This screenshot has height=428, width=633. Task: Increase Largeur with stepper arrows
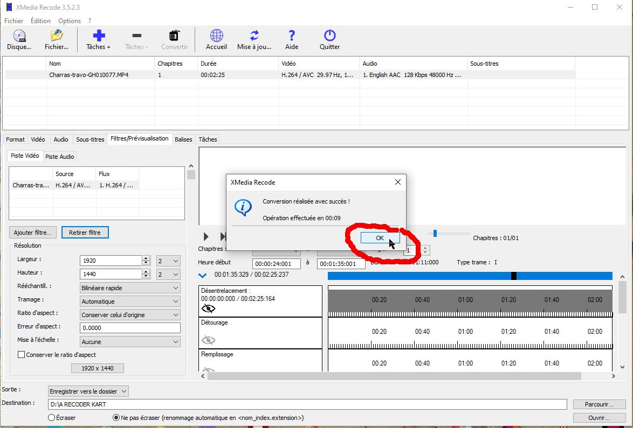[146, 258]
